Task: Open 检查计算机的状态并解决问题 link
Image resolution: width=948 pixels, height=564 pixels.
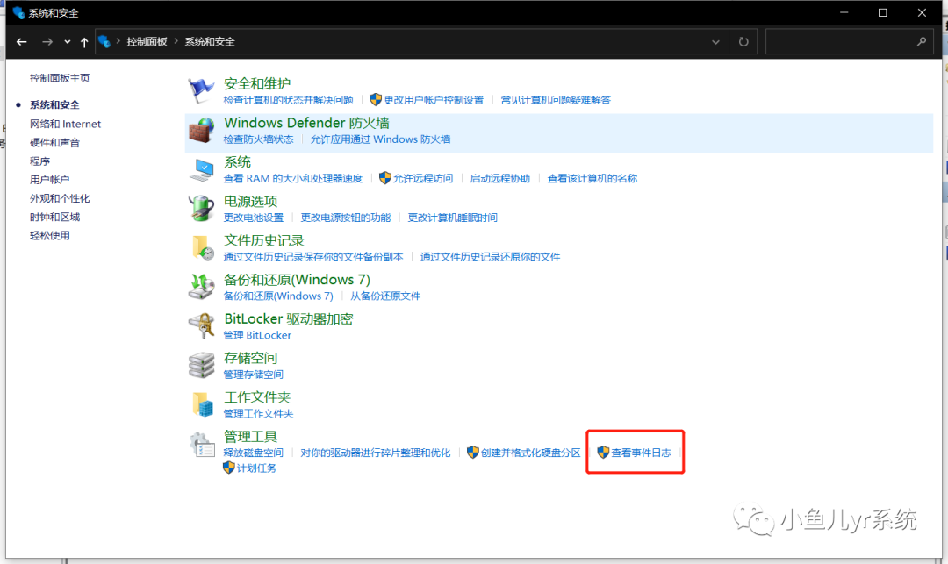Action: pyautogui.click(x=289, y=100)
